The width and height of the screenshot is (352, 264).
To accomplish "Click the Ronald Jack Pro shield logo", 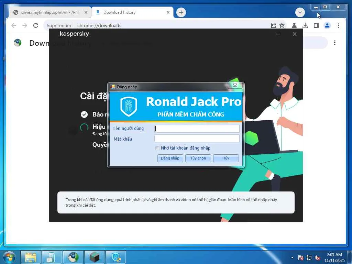I will point(129,107).
